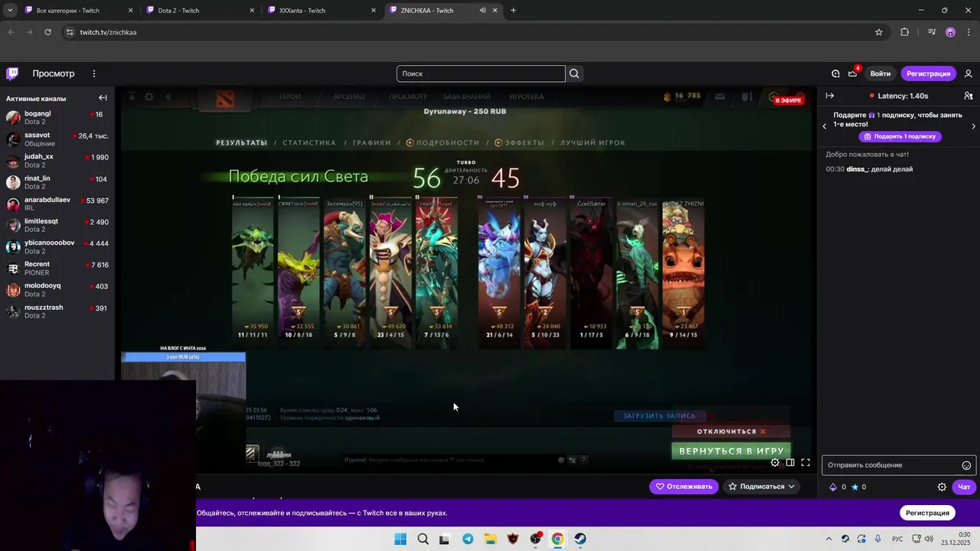Open judah_xx channel in sidebar
Image resolution: width=980 pixels, height=551 pixels.
(57, 161)
